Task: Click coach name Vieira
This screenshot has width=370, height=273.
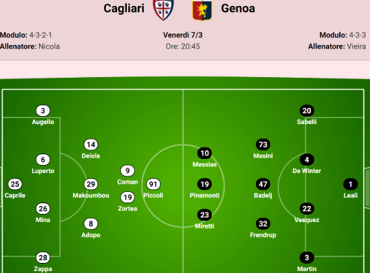Action: 357,46
